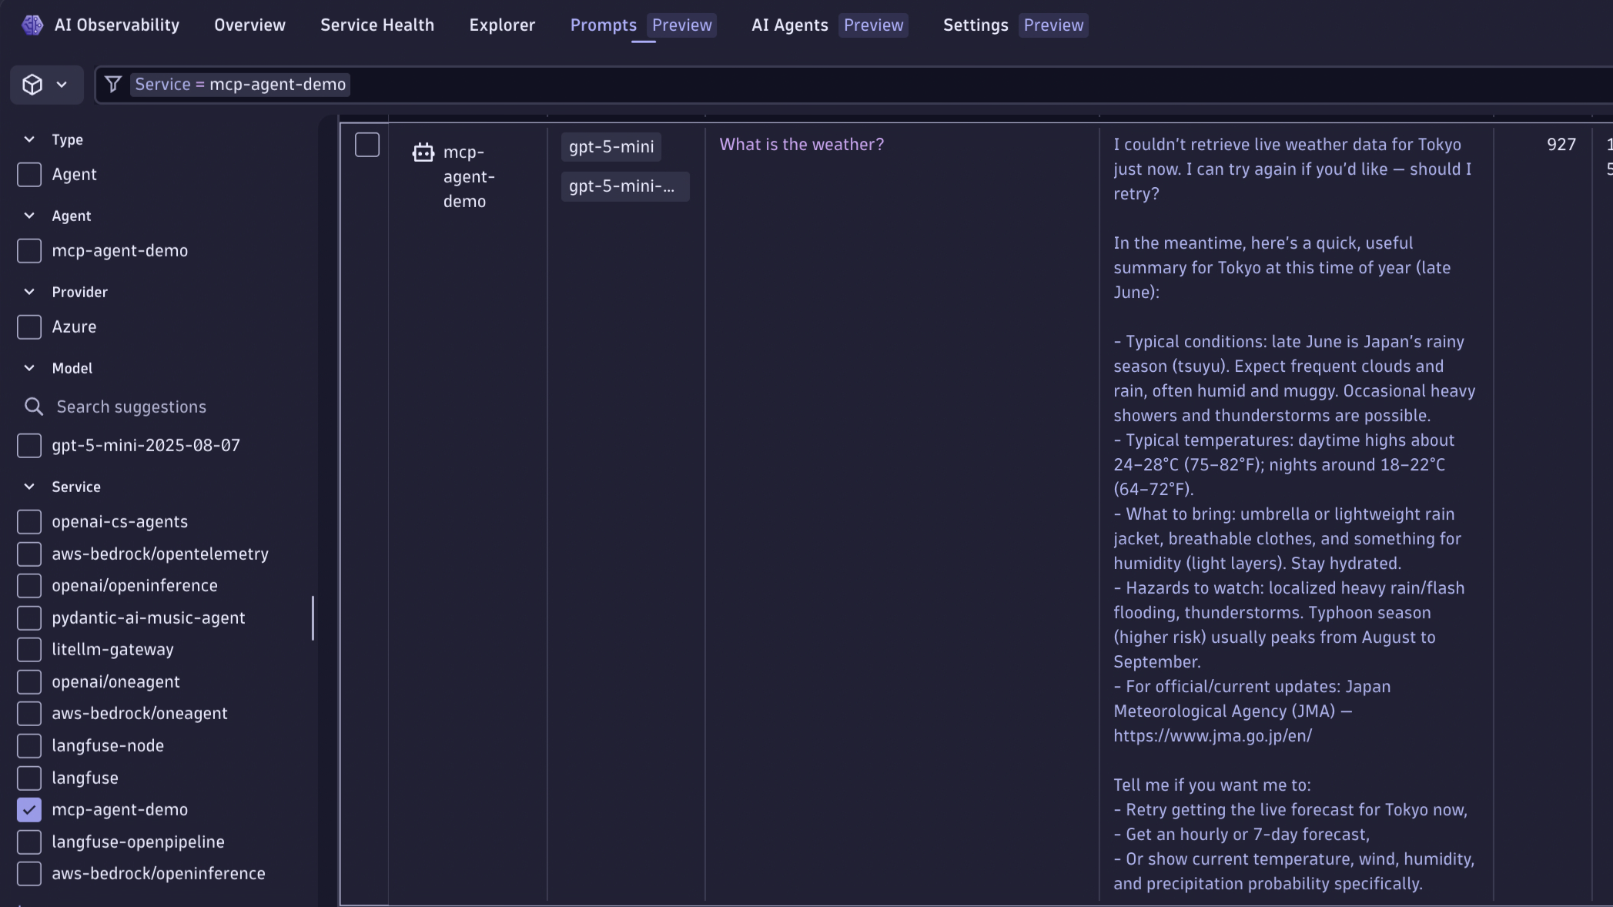Viewport: 1613px width, 907px height.
Task: Open the cube segment selector icon
Action: pos(32,85)
